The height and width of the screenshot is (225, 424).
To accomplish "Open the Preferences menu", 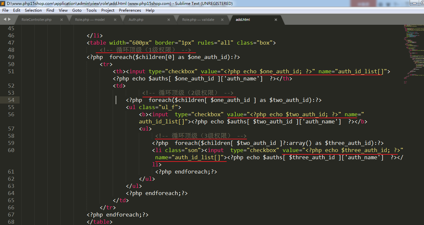I will [x=130, y=10].
